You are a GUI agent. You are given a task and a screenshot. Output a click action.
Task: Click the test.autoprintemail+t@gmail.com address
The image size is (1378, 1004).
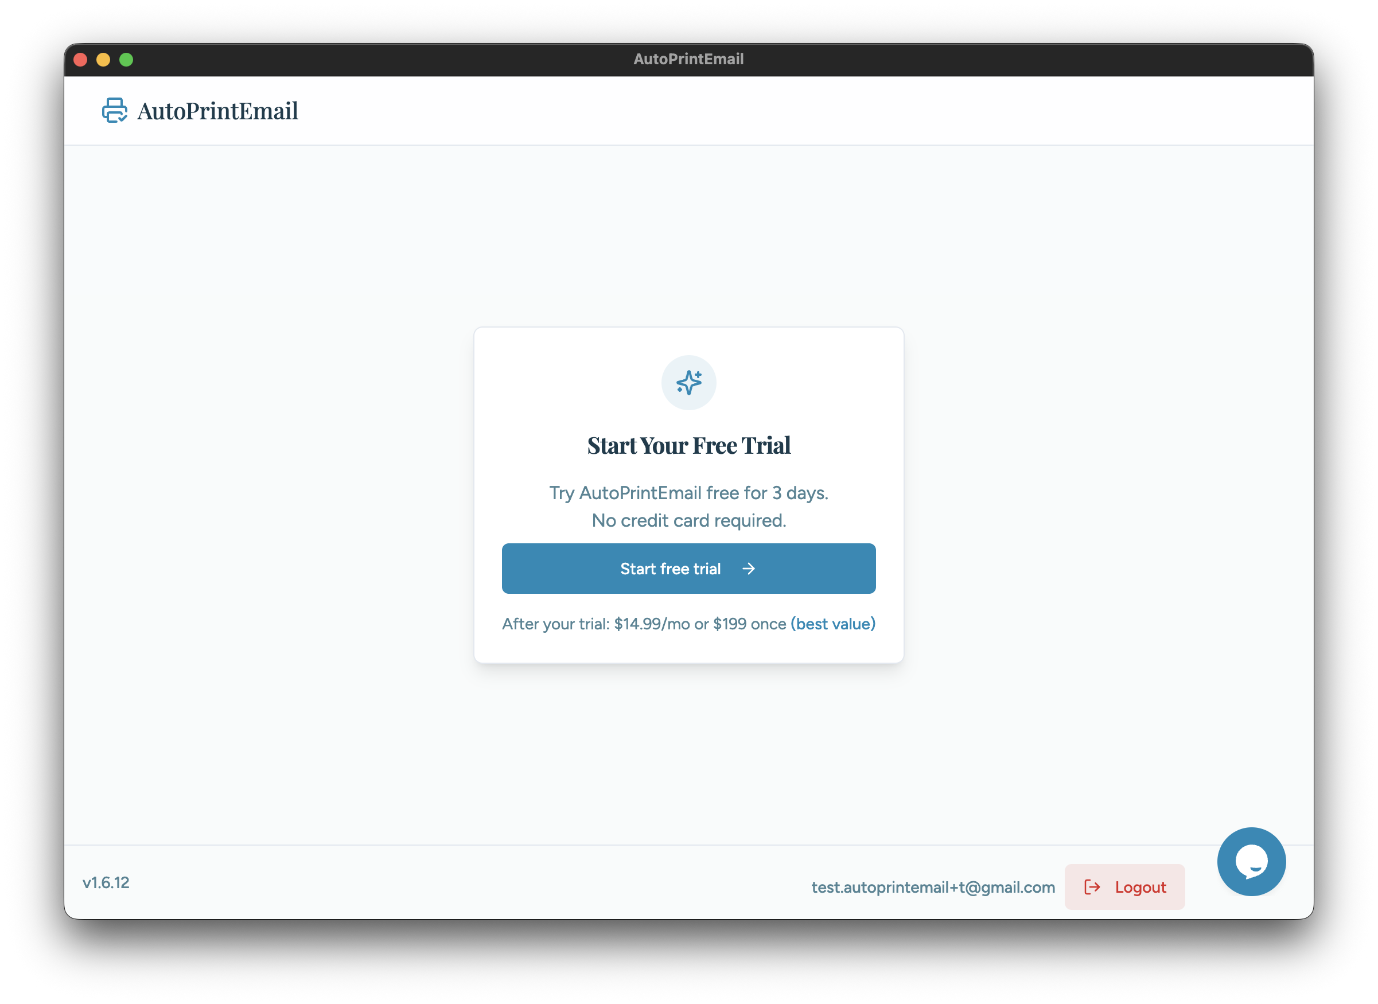933,887
